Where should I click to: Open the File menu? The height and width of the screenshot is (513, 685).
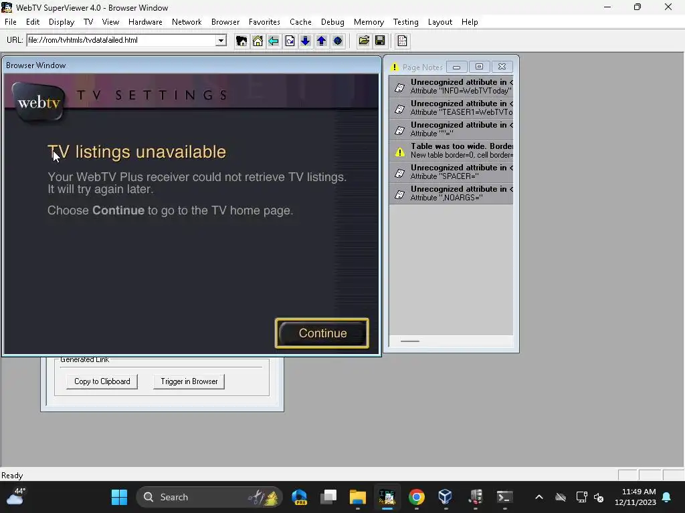[11, 22]
